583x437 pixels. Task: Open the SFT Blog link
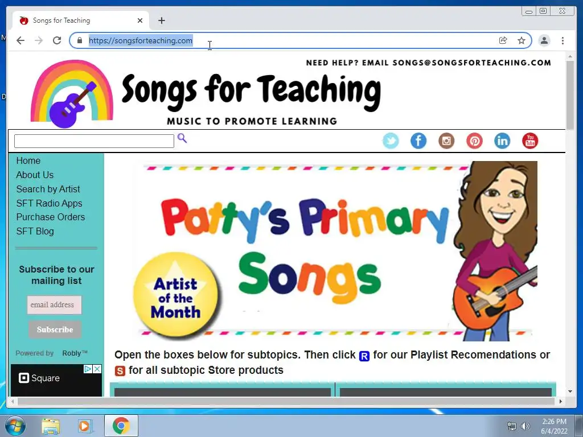click(35, 231)
